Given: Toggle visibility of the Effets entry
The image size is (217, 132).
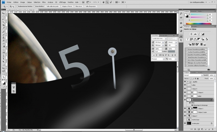Looking at the screenshot, I should tap(190, 103).
